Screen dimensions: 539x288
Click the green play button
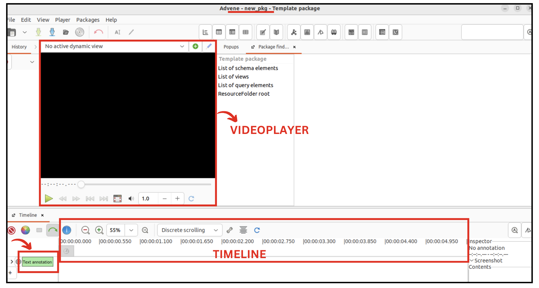tap(49, 198)
